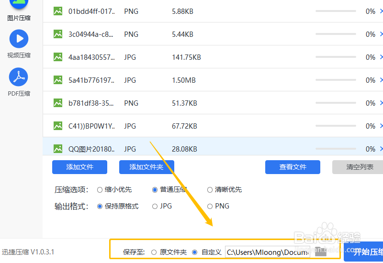Click the image icon of C41))BP0W1Y file
This screenshot has width=383, height=263.
pyautogui.click(x=58, y=126)
